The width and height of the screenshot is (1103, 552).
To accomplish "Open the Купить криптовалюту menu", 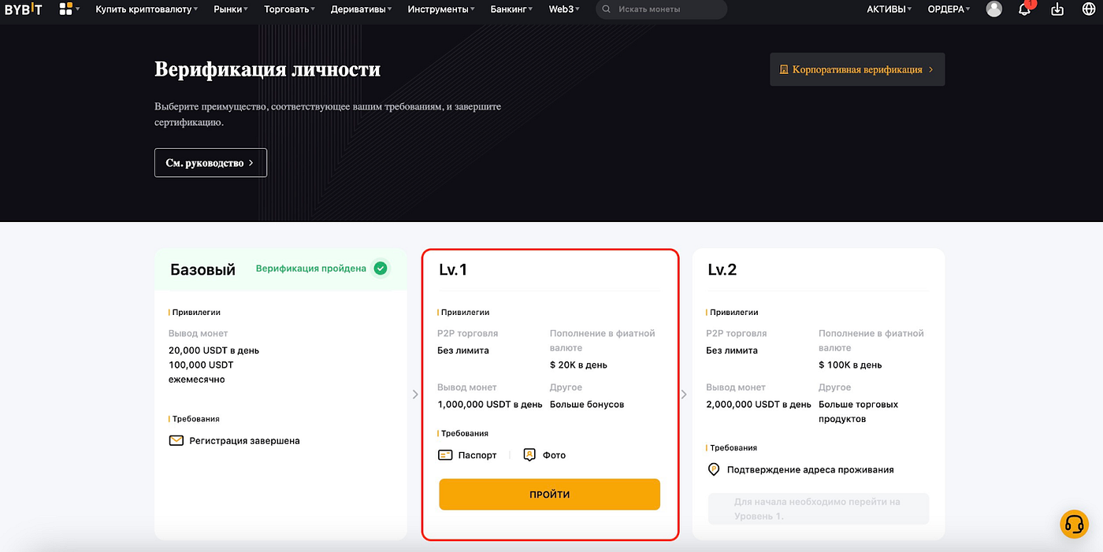I will [147, 9].
